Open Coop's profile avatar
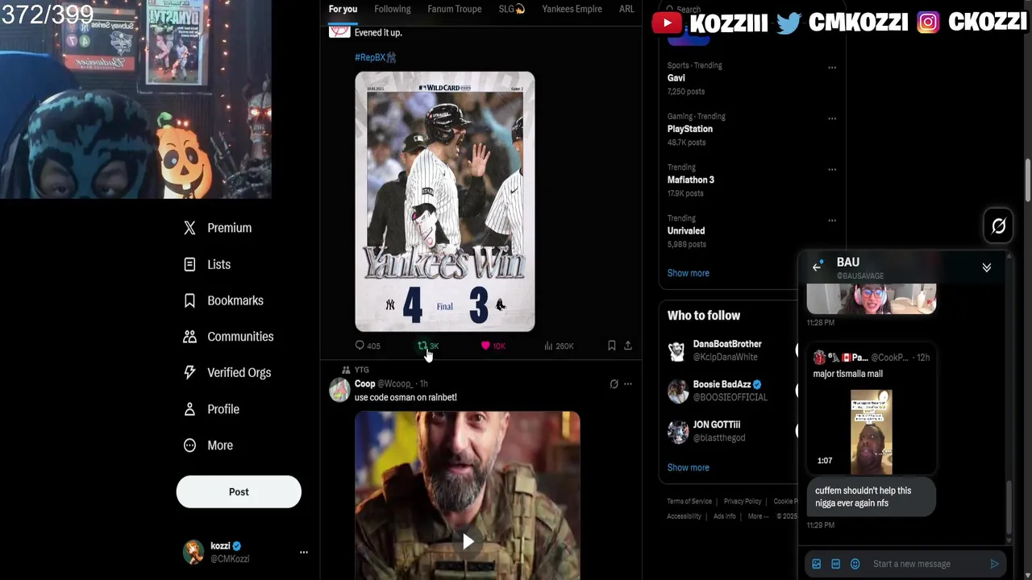Screen dimensions: 1032x580 point(339,390)
